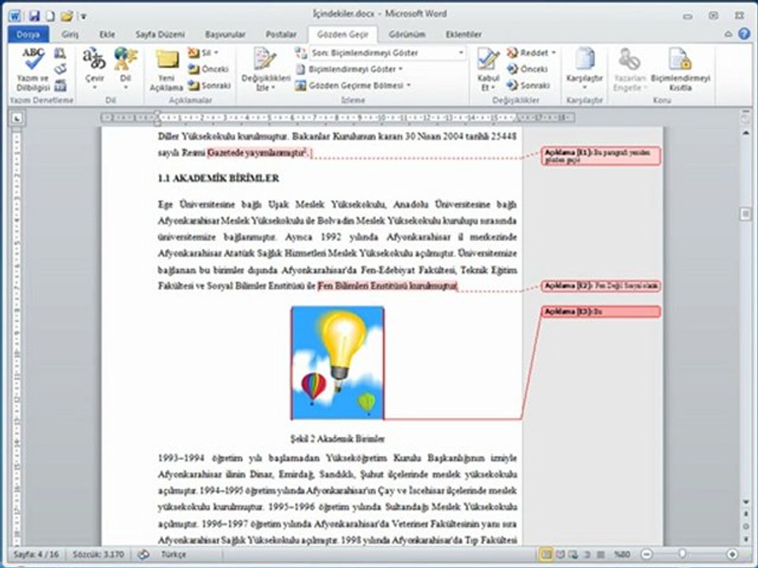Switch to the Görünüm tab
This screenshot has width=758, height=568.
407,34
